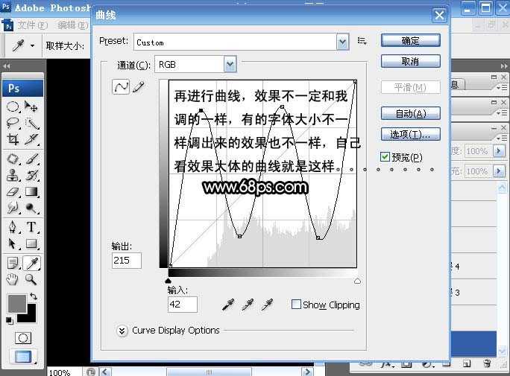Select the selected curve point at top left peak

201,111
